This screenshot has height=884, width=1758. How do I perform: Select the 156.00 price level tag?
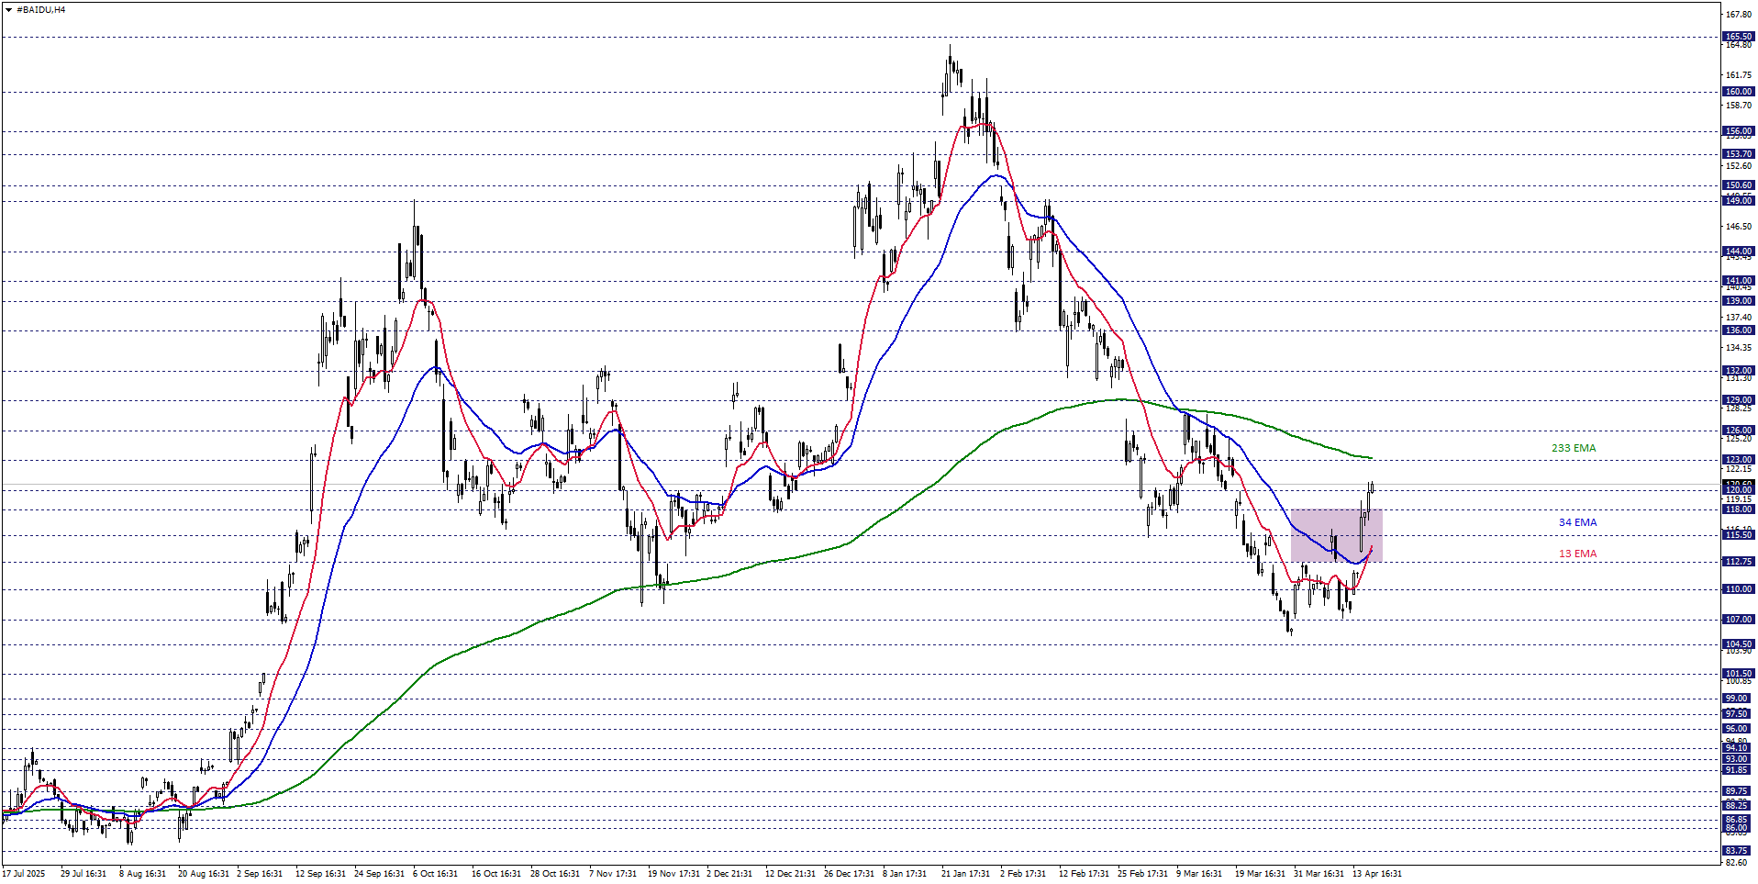1738,131
